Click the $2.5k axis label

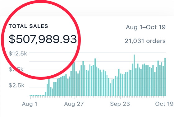click(16, 85)
